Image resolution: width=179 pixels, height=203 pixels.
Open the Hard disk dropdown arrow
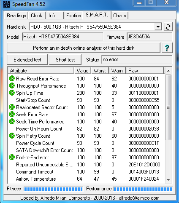coord(158,27)
